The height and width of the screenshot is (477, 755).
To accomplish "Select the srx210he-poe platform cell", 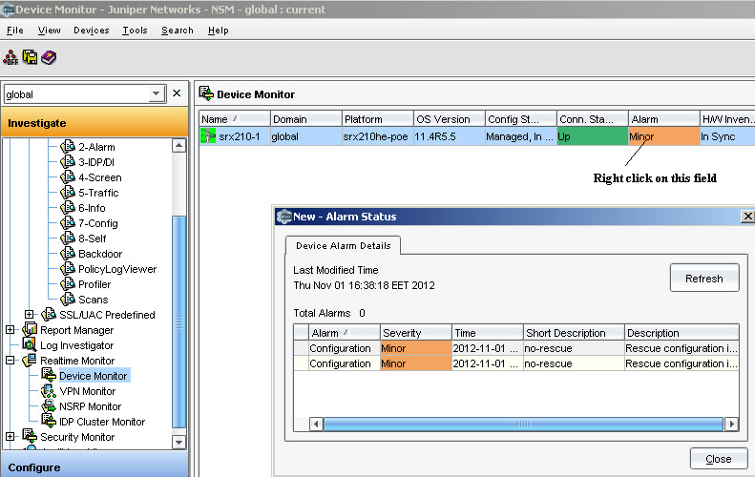I will [376, 136].
